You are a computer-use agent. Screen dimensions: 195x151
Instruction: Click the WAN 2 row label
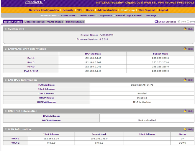click(15, 143)
